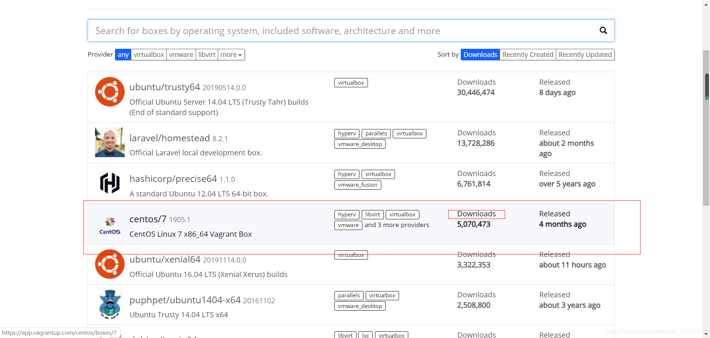
Task: Click parallels tag on laravel/homestead row
Action: [x=376, y=133]
